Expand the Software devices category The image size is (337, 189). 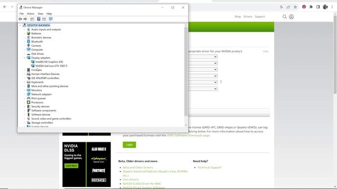pyautogui.click(x=25, y=114)
